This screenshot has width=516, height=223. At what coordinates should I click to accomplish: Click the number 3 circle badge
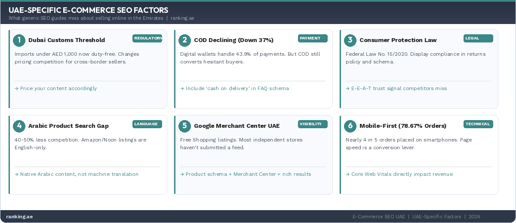(x=350, y=40)
